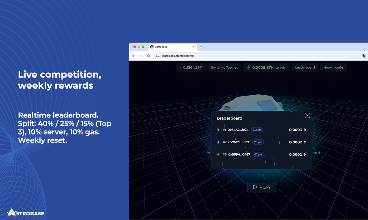The height and width of the screenshot is (220, 368).
Task: Start the game with PLAY button
Action: [x=262, y=187]
